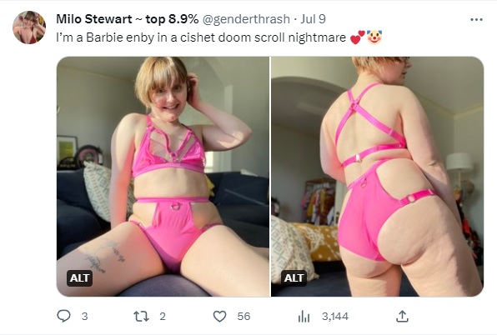The height and width of the screenshot is (335, 497).
Task: Like the tweet with the heart icon
Action: [x=219, y=317]
